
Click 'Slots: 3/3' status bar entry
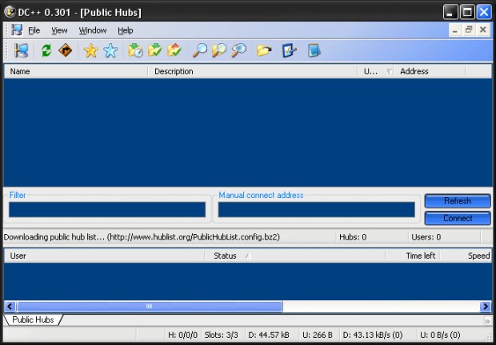coord(221,335)
